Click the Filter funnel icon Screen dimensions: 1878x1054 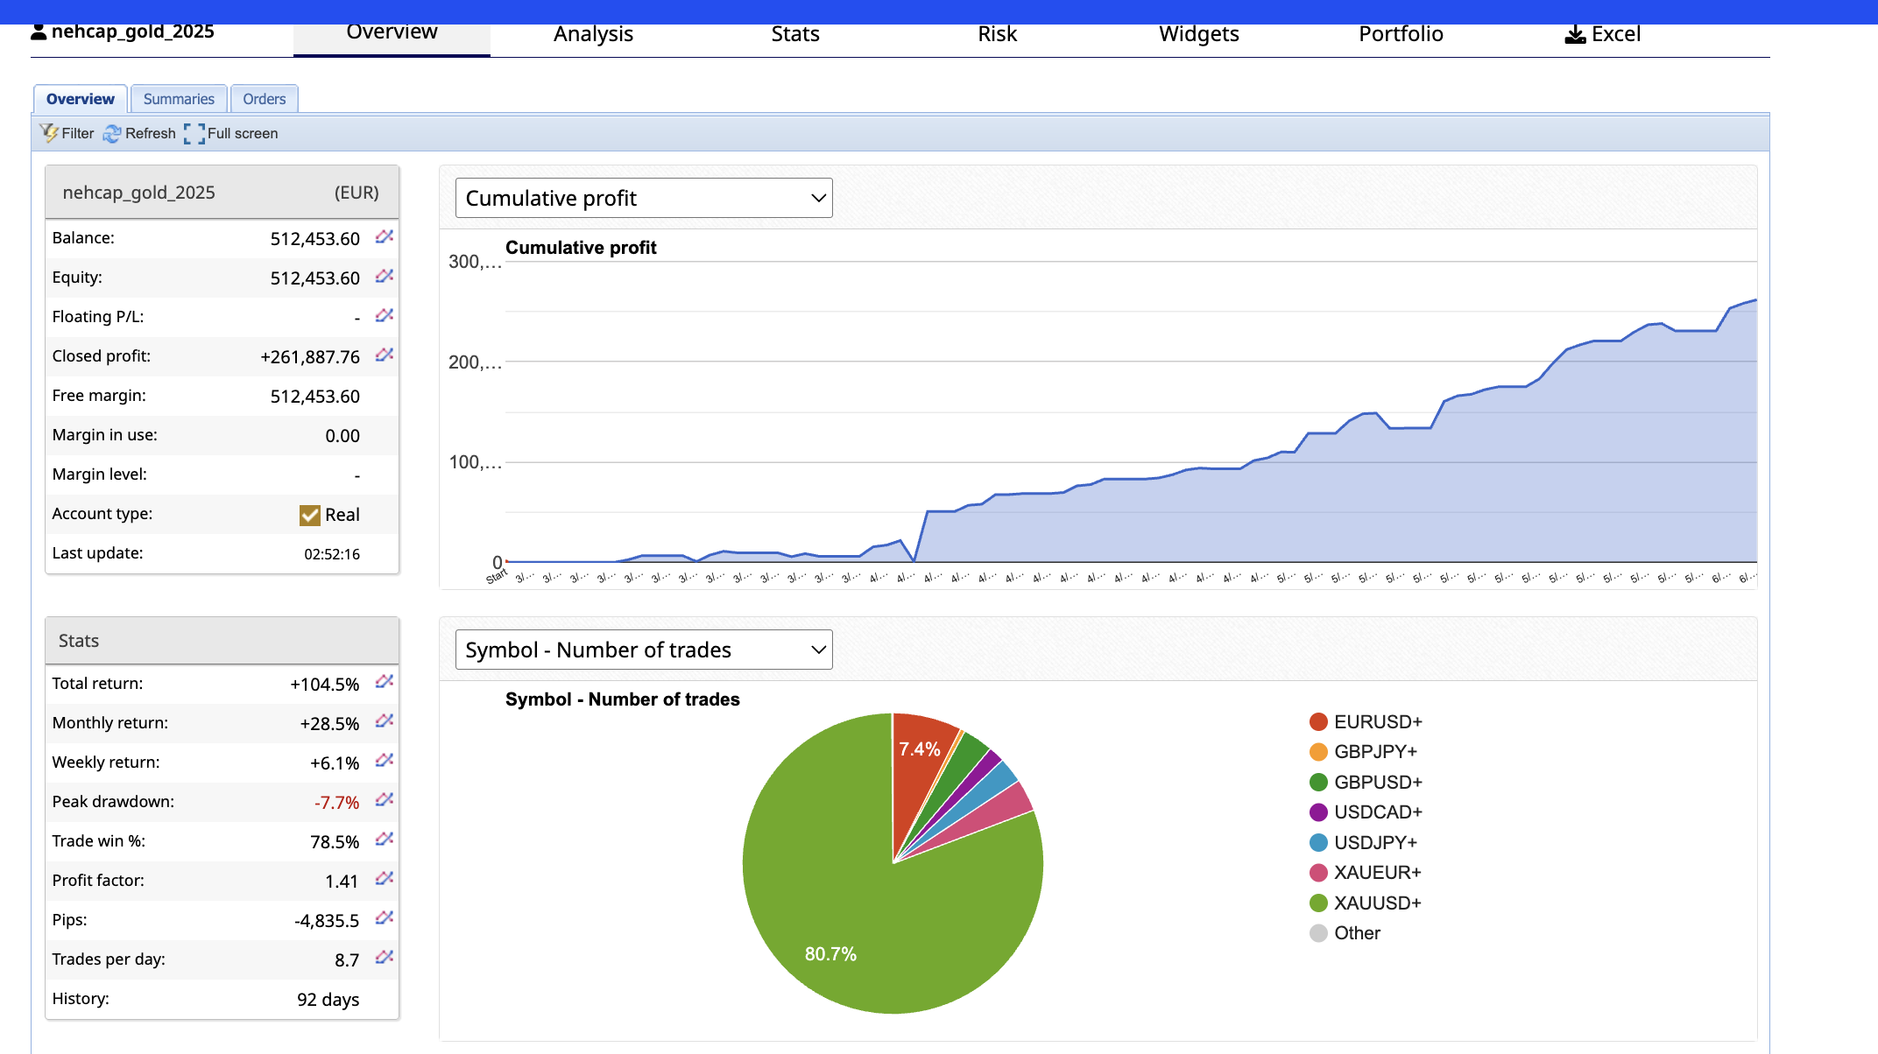49,133
